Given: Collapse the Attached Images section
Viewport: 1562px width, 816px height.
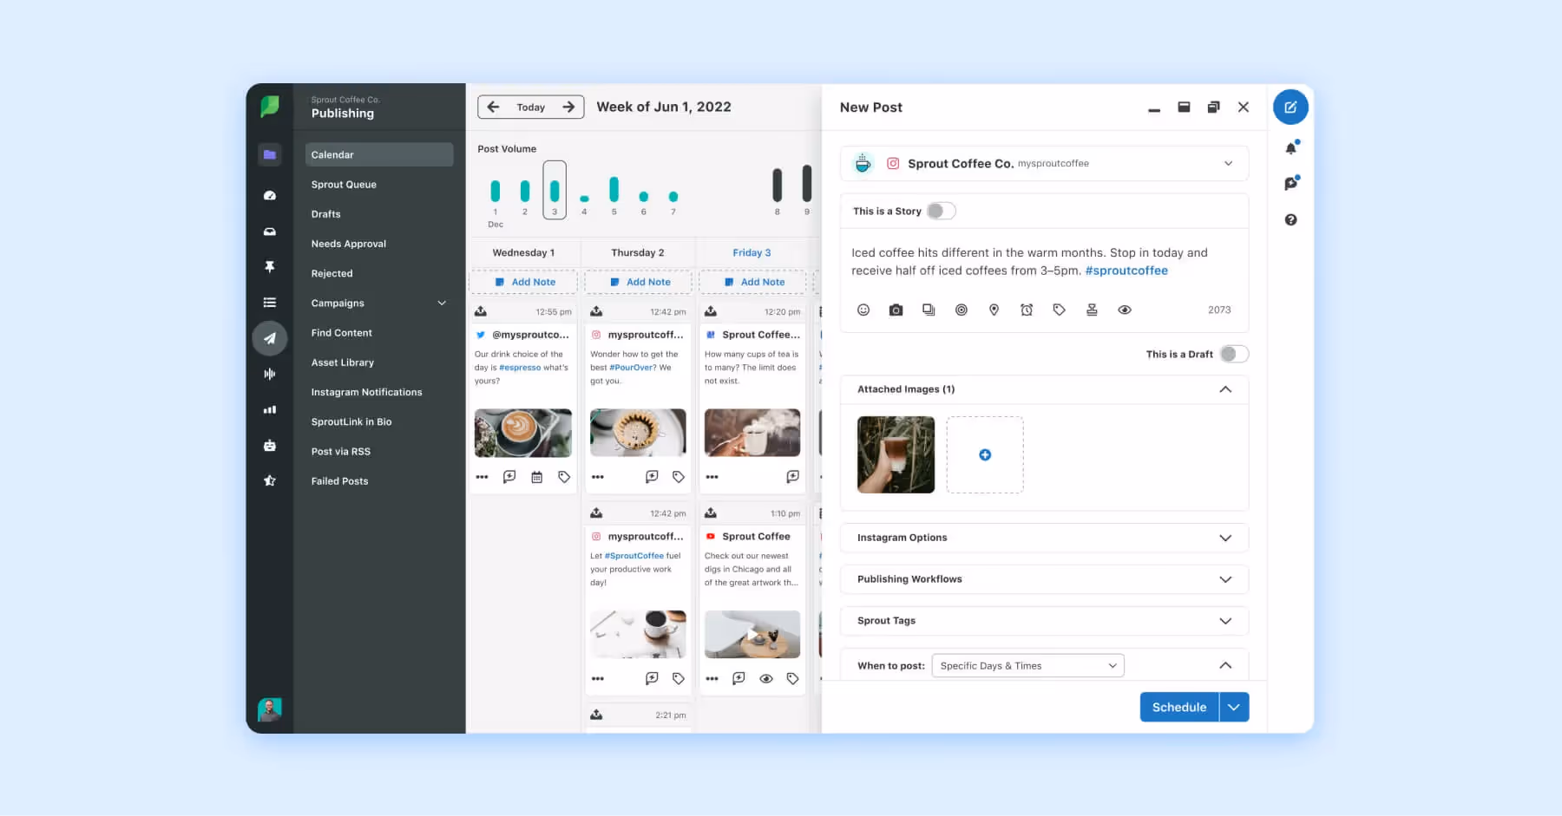Looking at the screenshot, I should (x=1225, y=389).
